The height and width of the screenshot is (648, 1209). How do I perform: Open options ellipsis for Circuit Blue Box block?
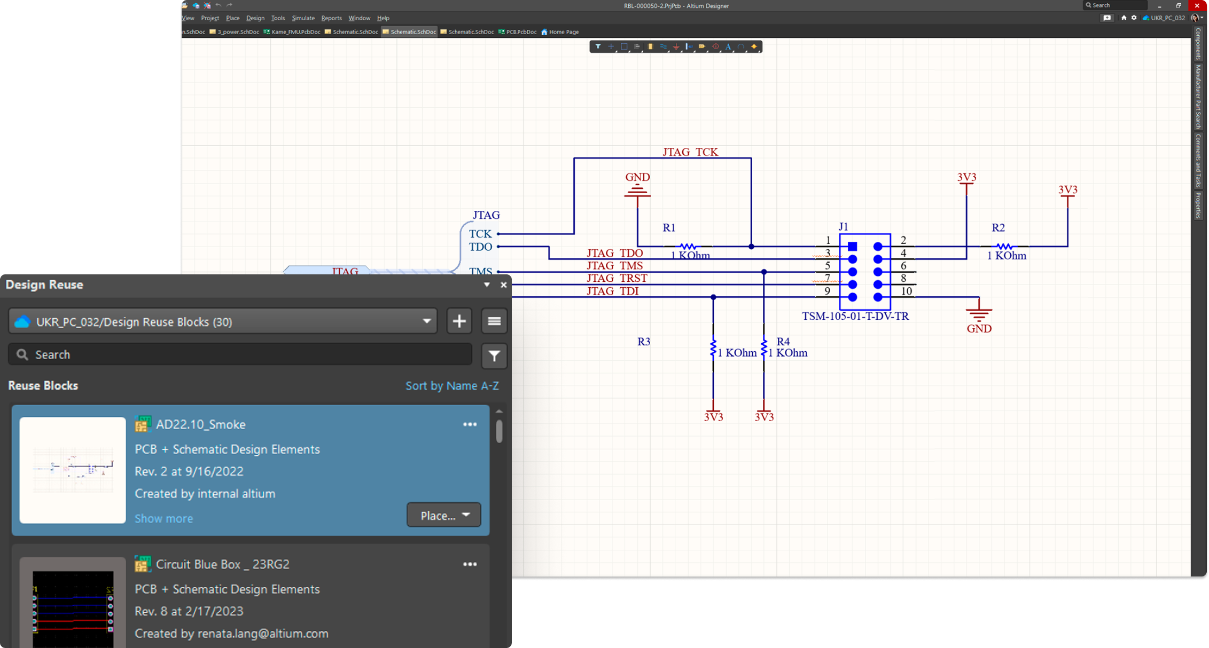tap(470, 564)
